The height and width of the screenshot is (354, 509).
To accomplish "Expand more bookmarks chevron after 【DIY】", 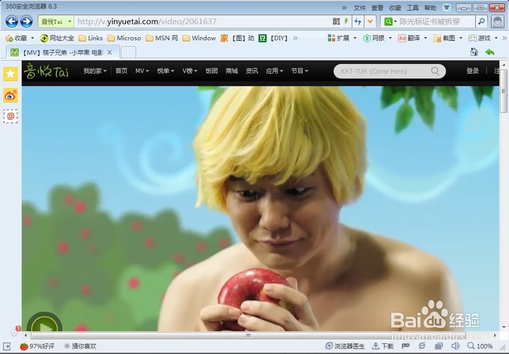I will click(295, 38).
